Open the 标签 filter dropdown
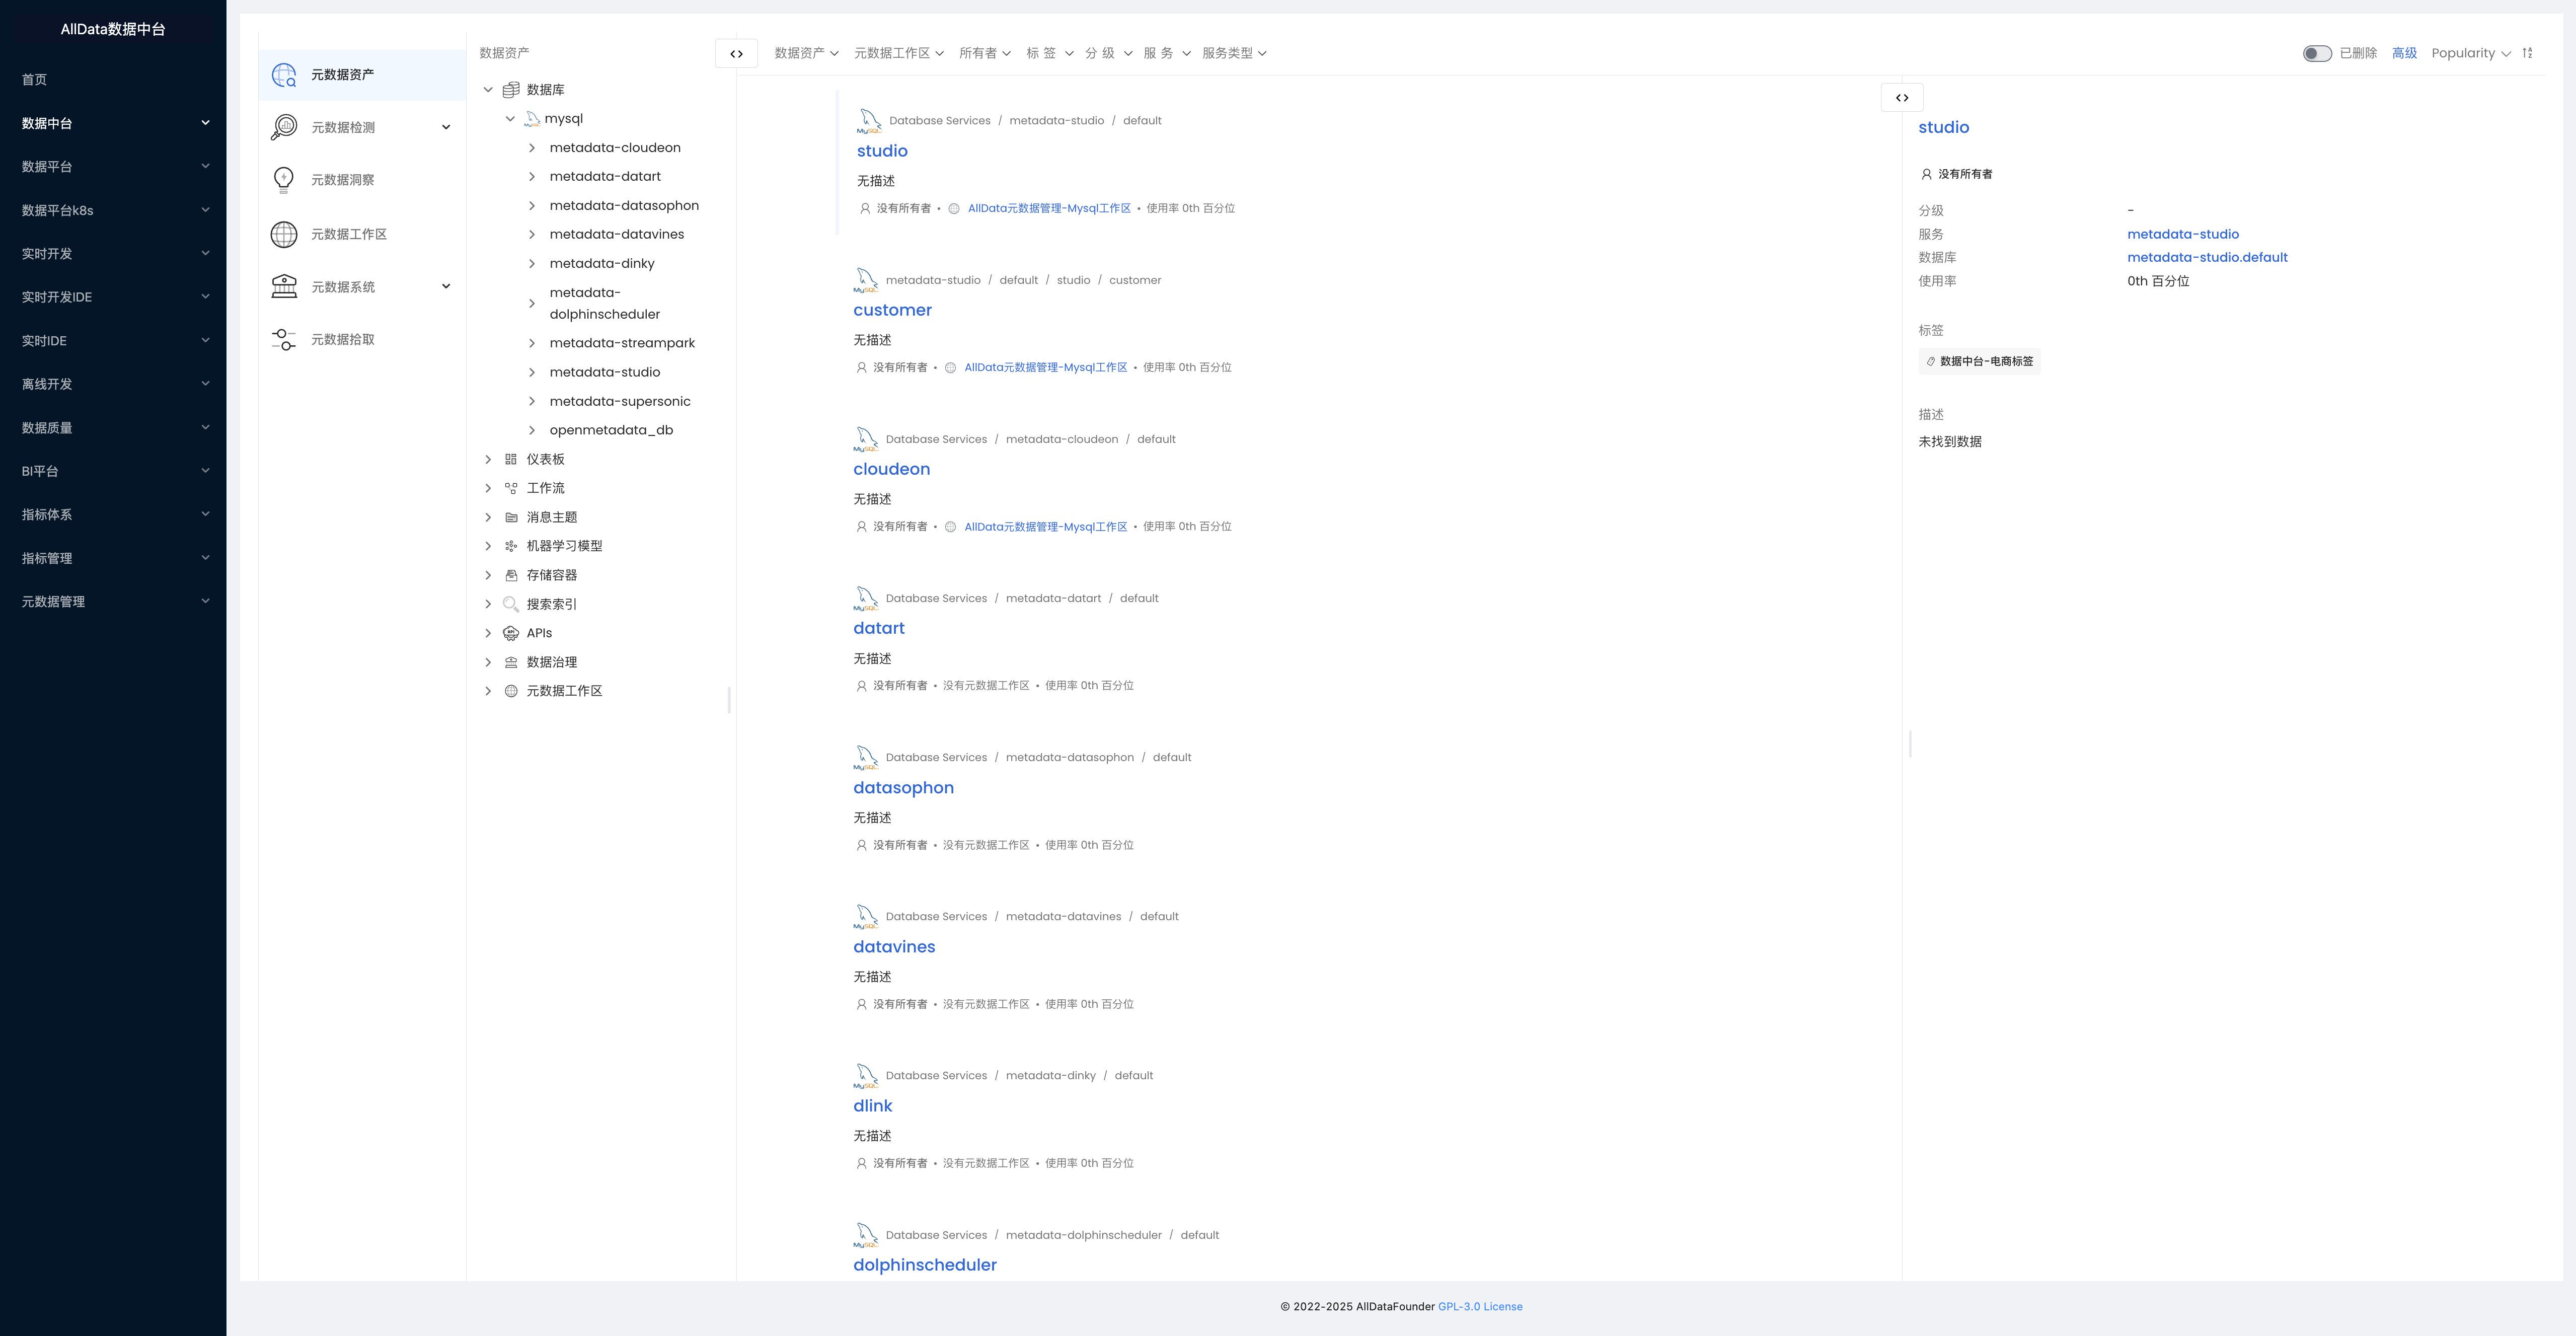Image resolution: width=2576 pixels, height=1336 pixels. (x=1049, y=53)
